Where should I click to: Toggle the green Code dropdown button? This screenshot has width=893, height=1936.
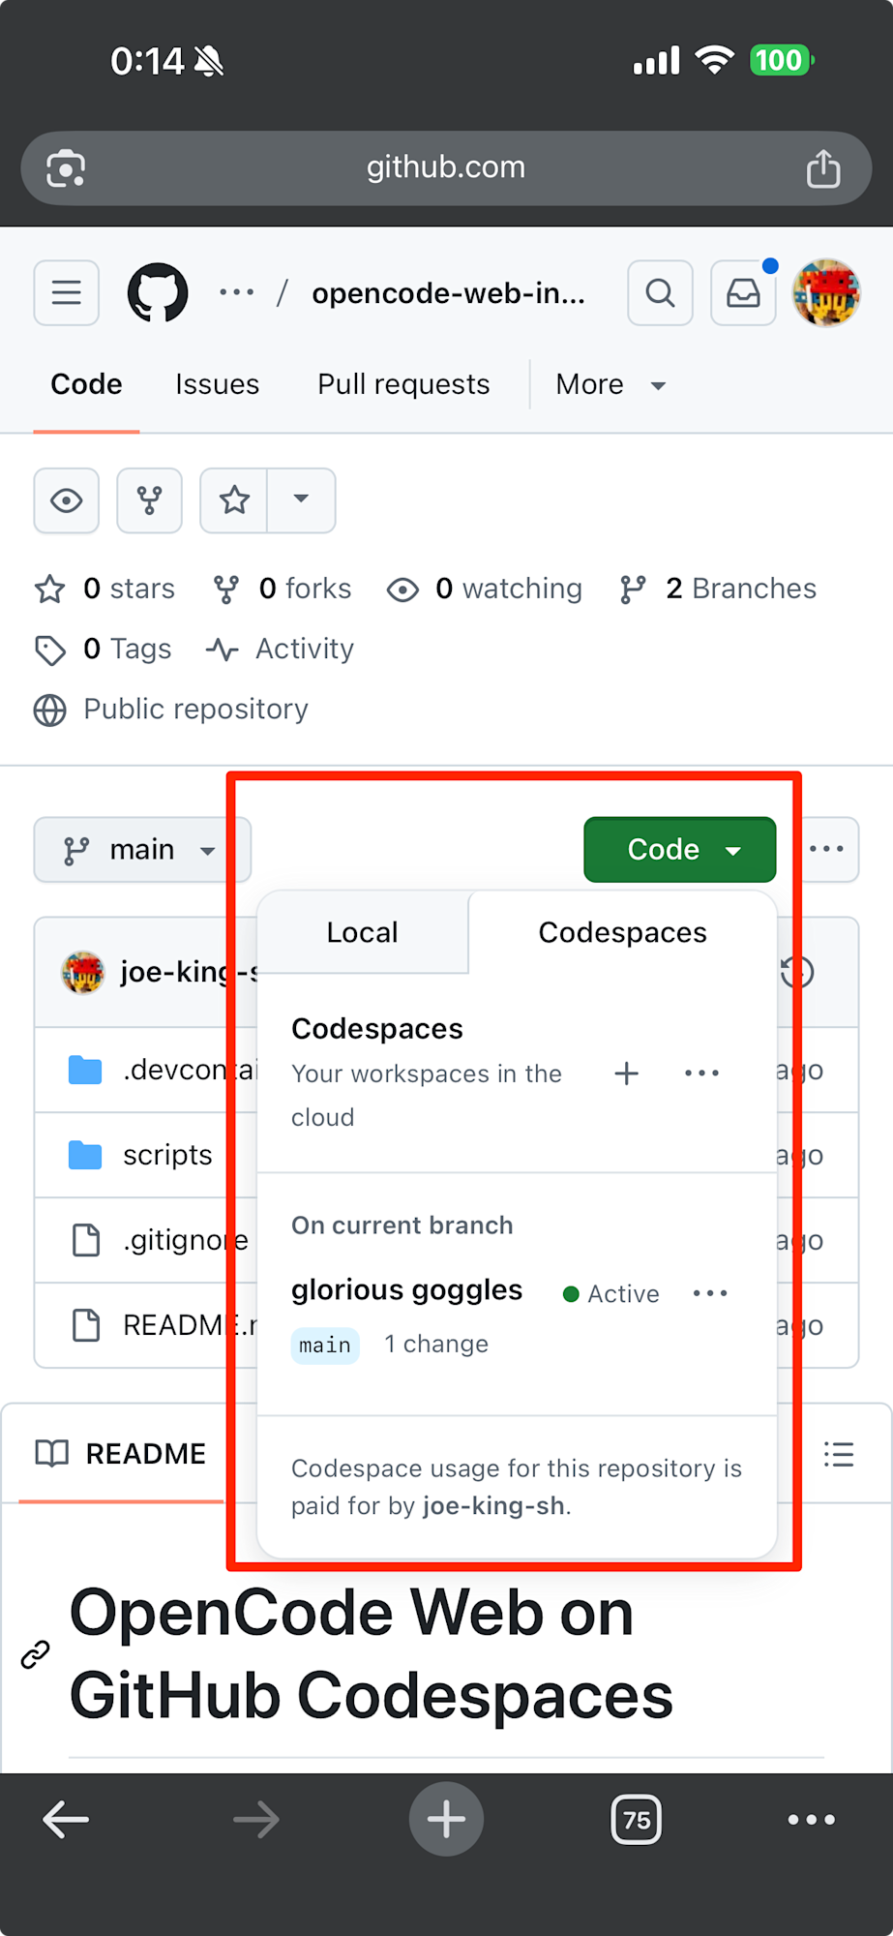[x=680, y=850]
